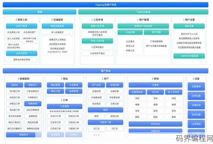Click the 查看入驻申请 green block
Screen dimensions: 213x144
(x=97, y=26)
